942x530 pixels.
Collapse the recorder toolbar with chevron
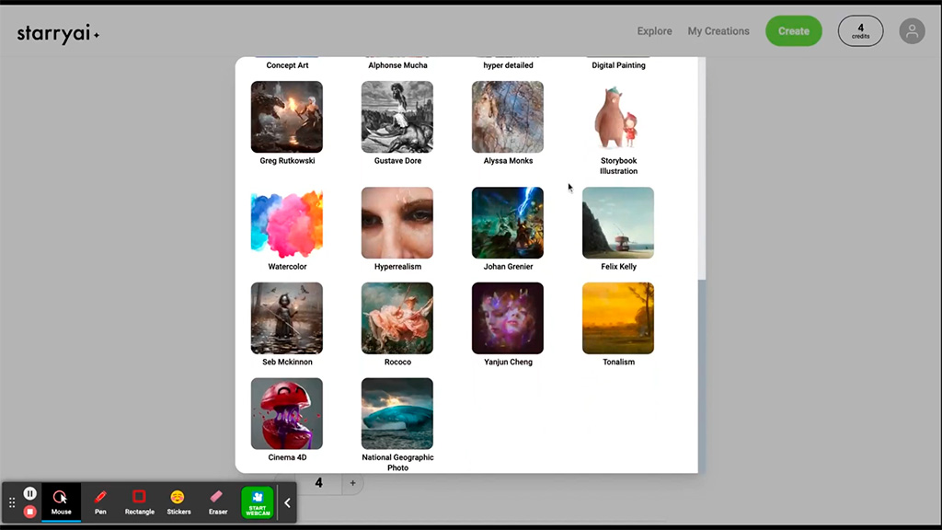coord(287,502)
